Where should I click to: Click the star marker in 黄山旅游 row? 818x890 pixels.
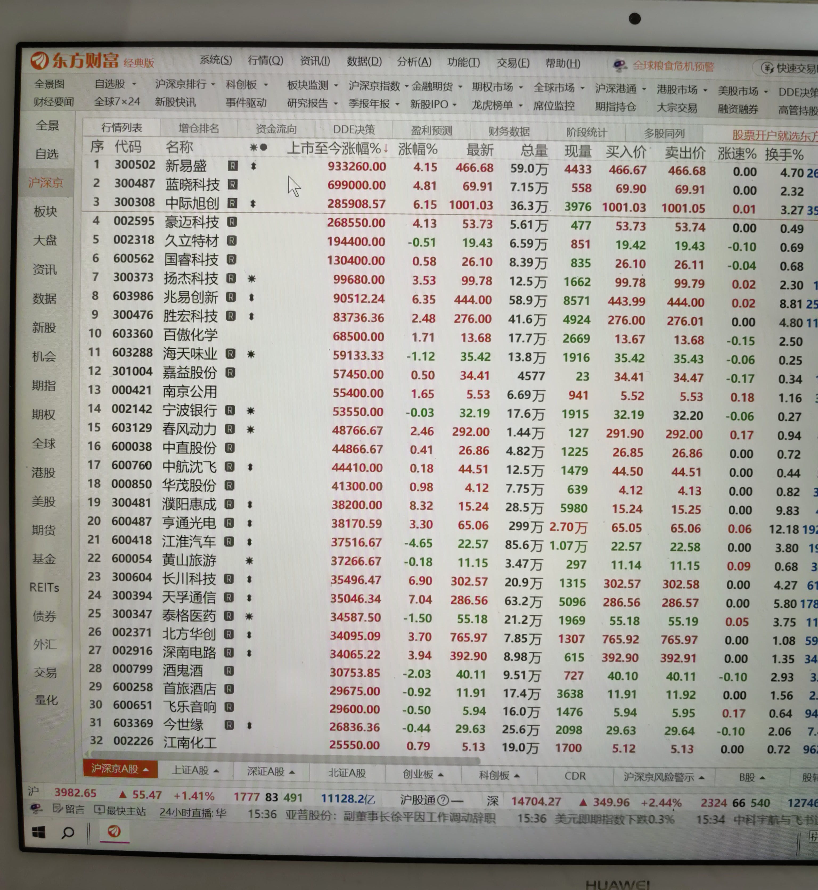click(x=250, y=561)
